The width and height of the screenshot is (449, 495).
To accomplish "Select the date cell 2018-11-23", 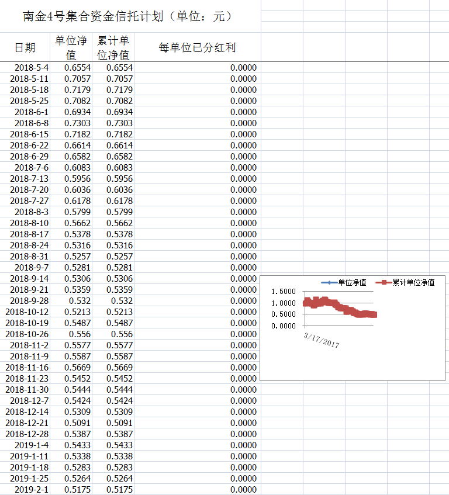I will 25,378.
